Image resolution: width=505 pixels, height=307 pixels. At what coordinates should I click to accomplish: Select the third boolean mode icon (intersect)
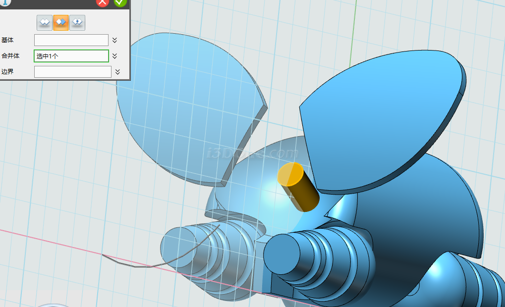point(77,22)
